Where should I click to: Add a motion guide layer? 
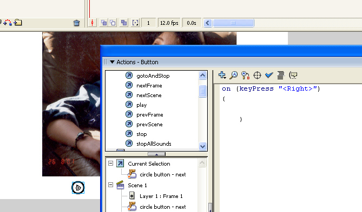click(x=8, y=22)
